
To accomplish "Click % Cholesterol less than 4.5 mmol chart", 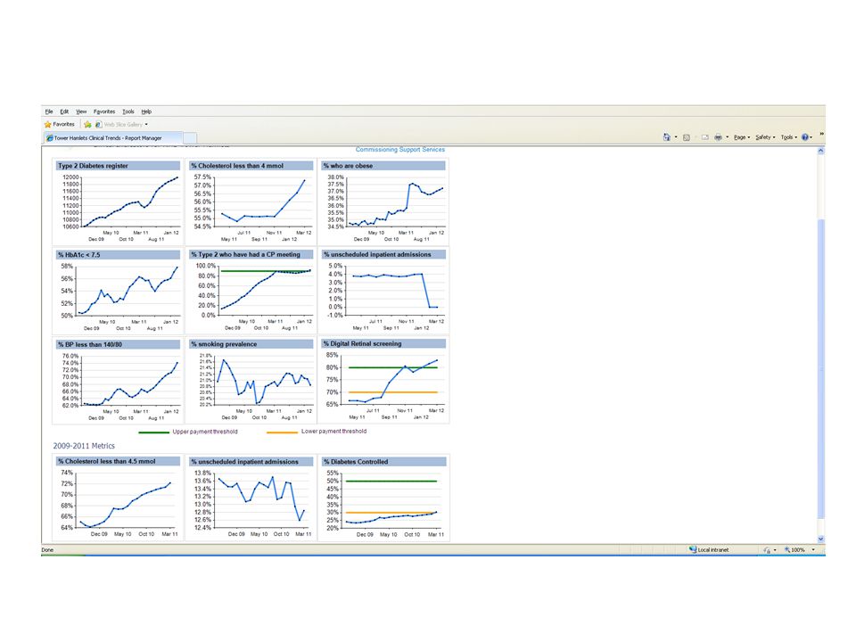I will [x=118, y=498].
